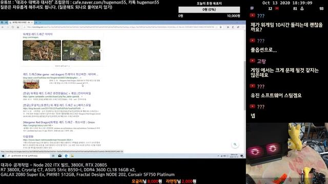Open the 다음영화 search result

click(28, 136)
